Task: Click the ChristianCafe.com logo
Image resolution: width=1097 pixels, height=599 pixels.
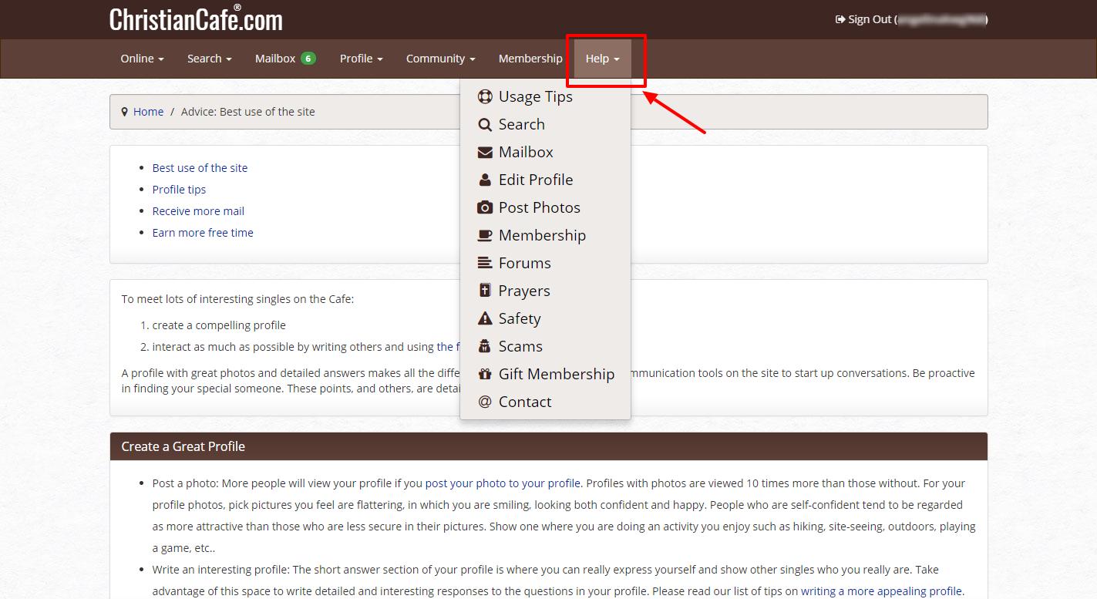Action: tap(196, 19)
